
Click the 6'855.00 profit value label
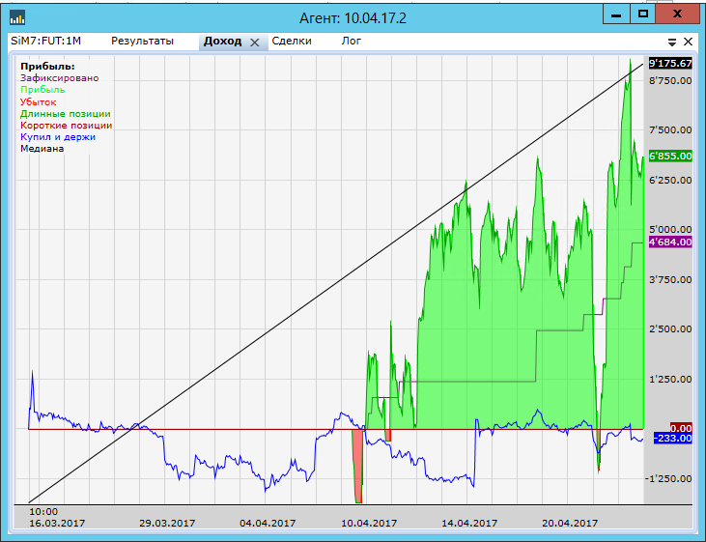670,157
